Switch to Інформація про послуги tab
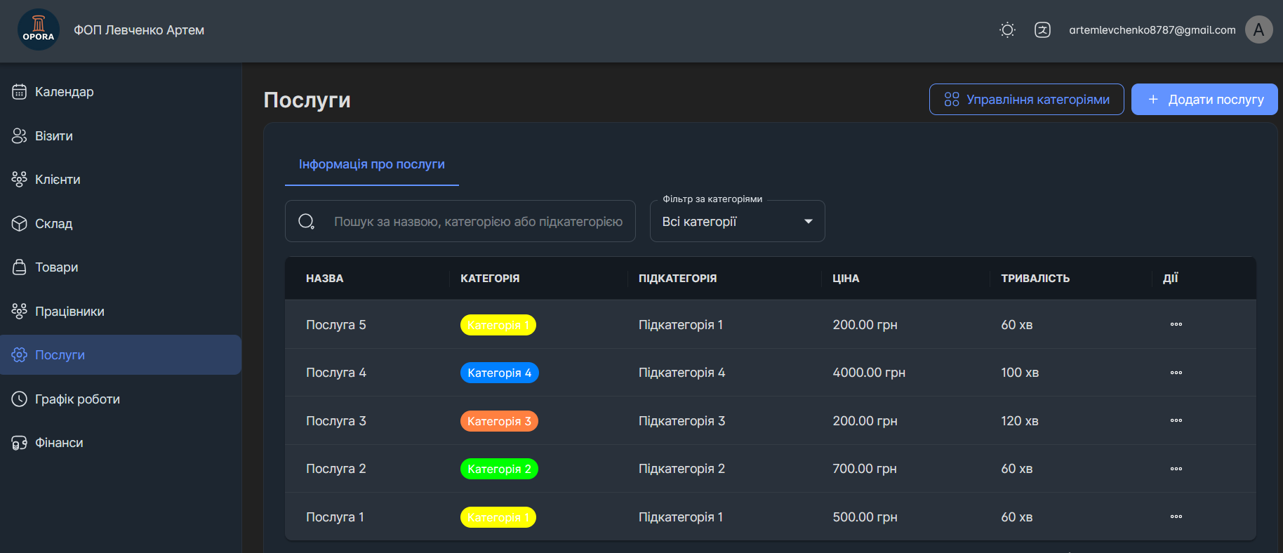 coord(372,164)
